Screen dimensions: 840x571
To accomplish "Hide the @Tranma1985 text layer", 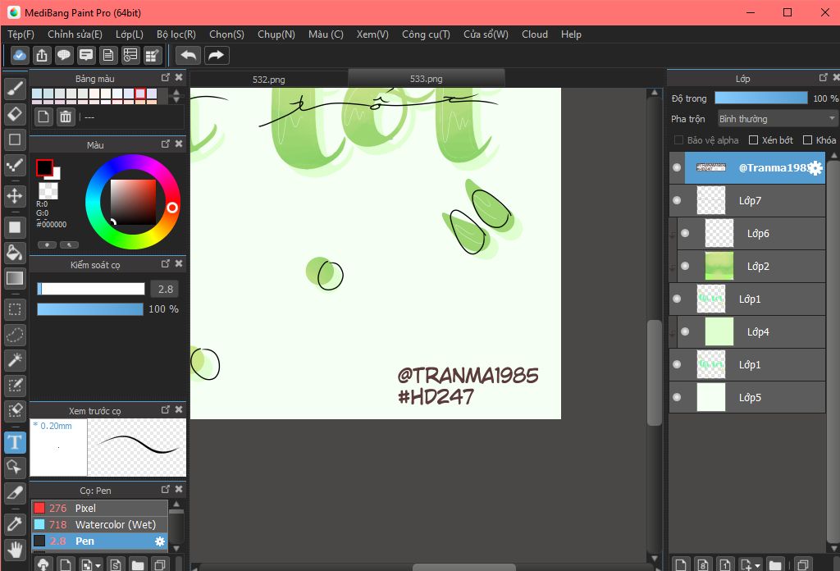I will (x=677, y=167).
